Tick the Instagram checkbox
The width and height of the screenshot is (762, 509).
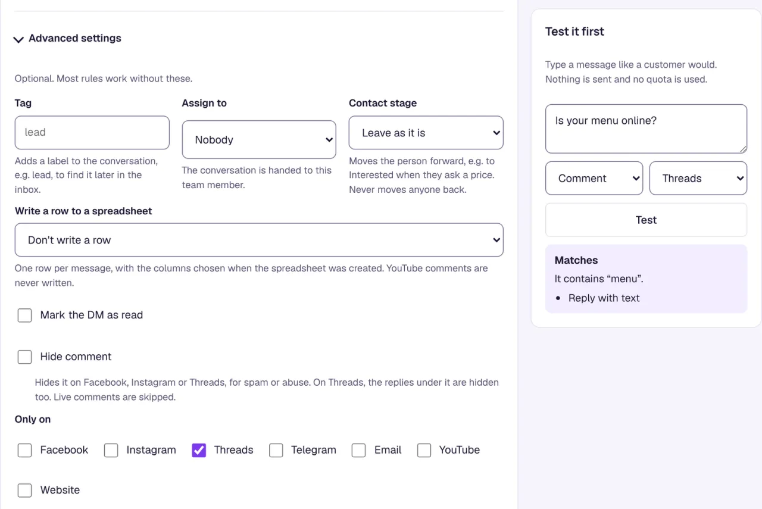(111, 450)
